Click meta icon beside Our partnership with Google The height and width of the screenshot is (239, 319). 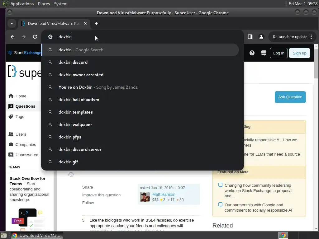pyautogui.click(x=220, y=204)
